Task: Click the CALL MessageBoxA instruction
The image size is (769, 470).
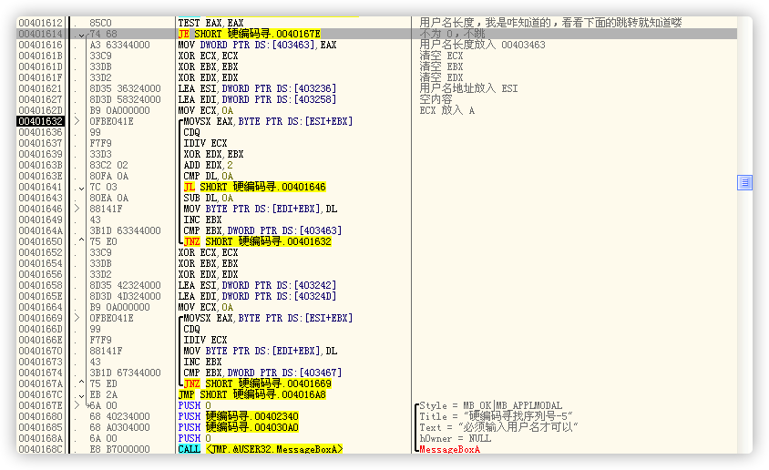Action: click(x=261, y=449)
